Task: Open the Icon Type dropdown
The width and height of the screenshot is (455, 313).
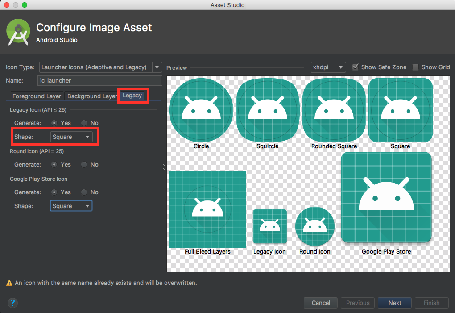Action: click(x=157, y=67)
